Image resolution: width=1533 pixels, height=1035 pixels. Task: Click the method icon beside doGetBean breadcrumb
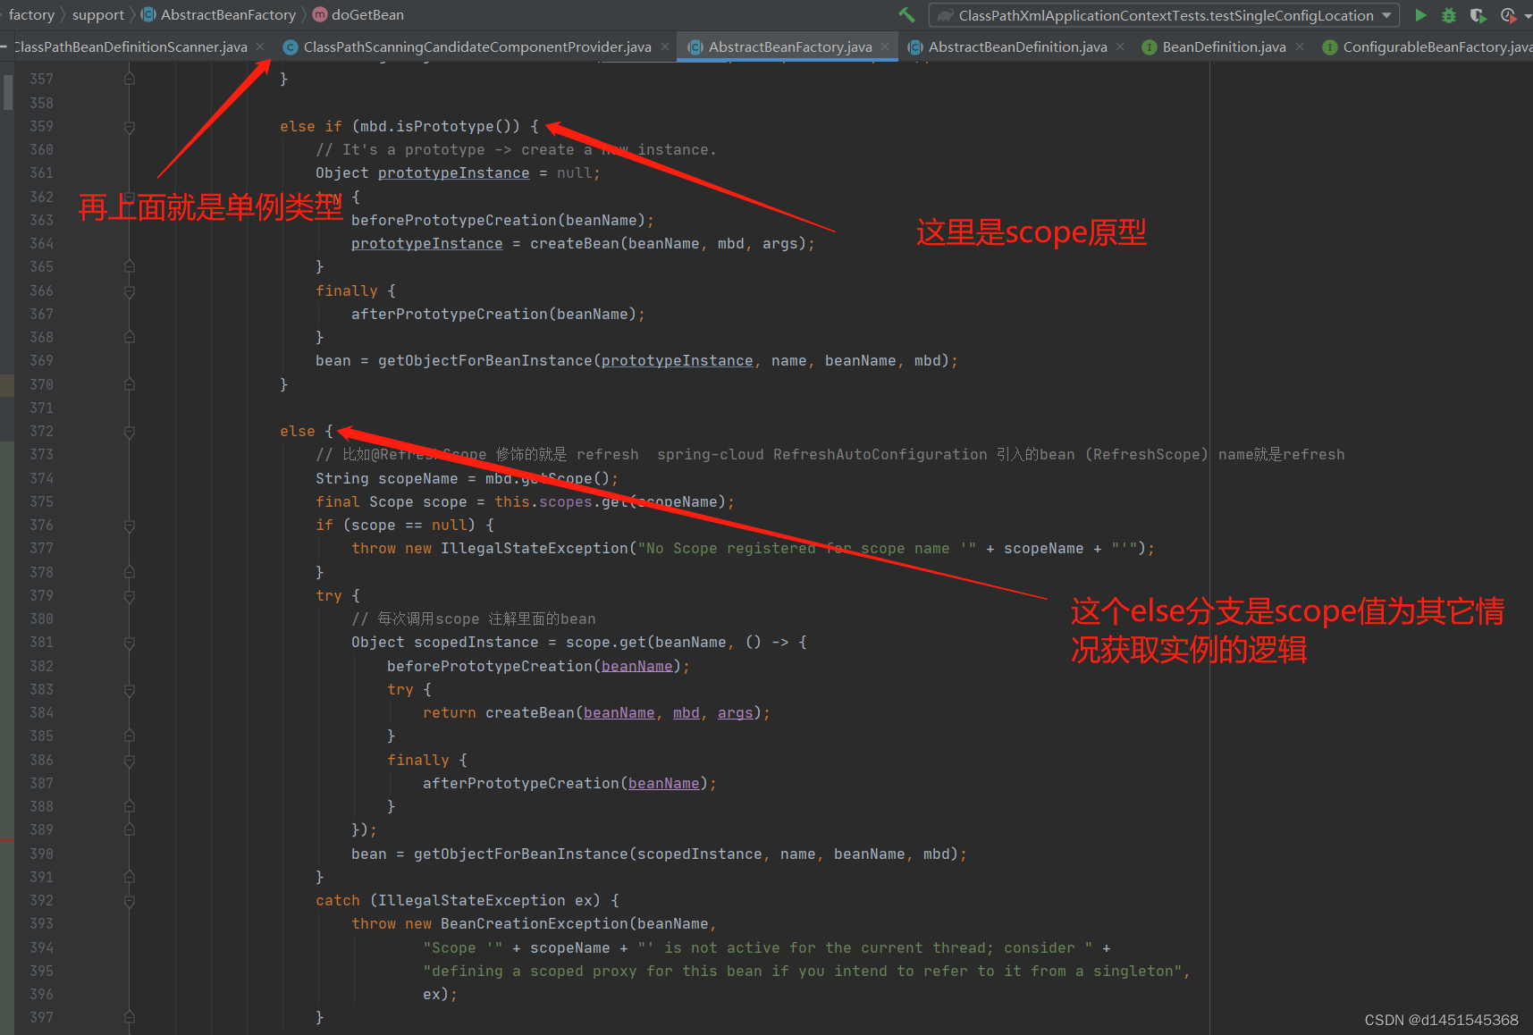coord(320,15)
